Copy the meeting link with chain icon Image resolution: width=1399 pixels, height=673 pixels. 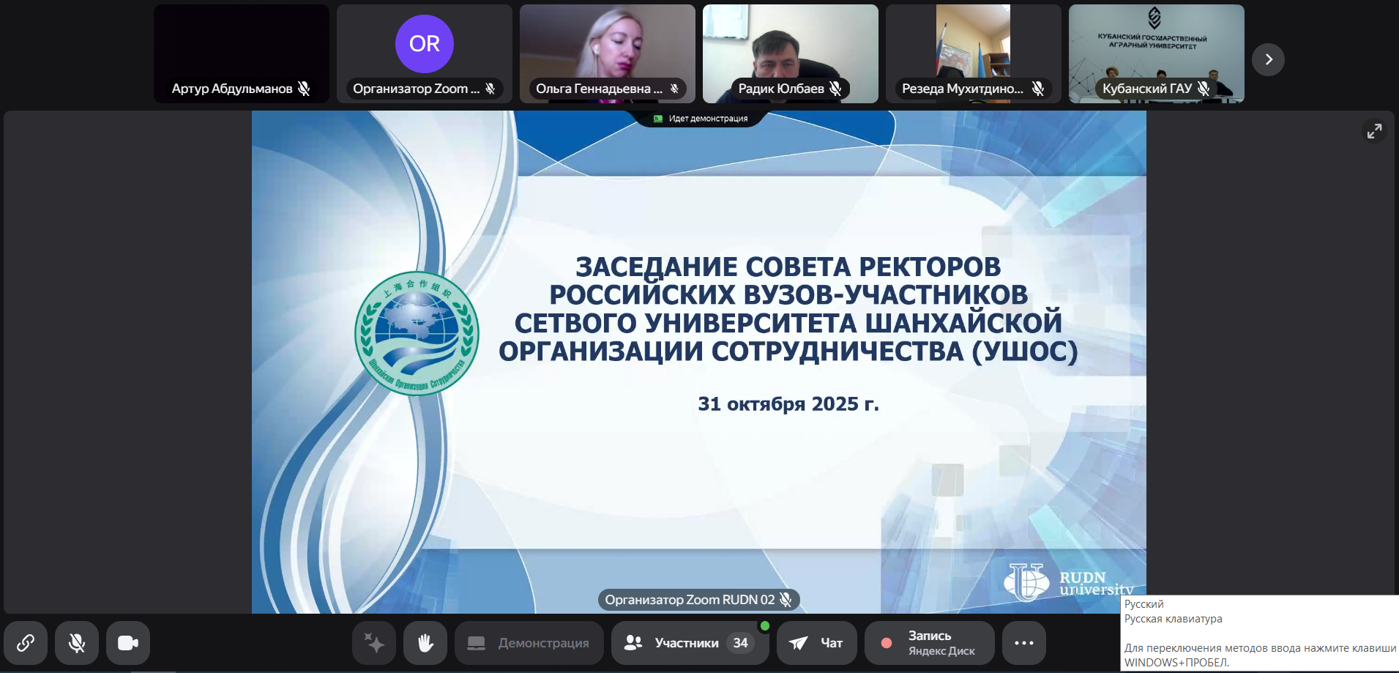pos(26,643)
